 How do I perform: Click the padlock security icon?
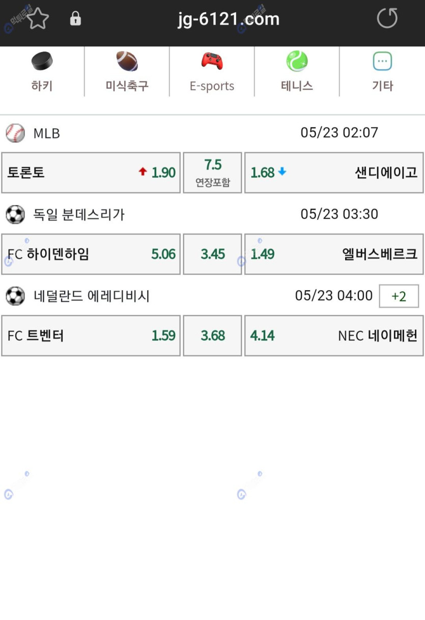pos(75,19)
